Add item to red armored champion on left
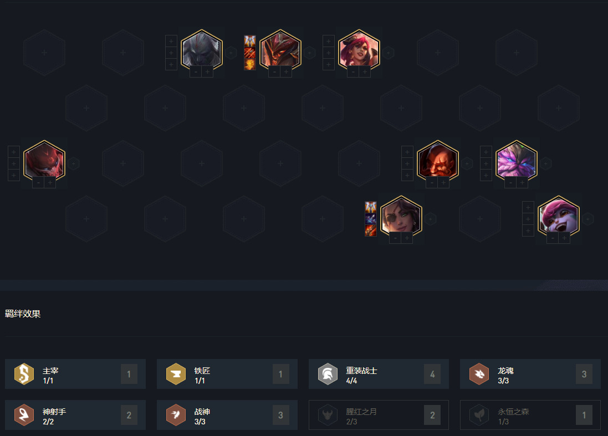 (x=13, y=152)
